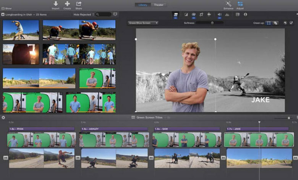Click transition icon before the first clip

pyautogui.click(x=6, y=158)
